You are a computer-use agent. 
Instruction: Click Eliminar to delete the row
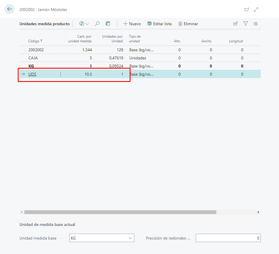click(x=188, y=24)
